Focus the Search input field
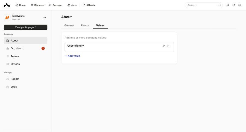This screenshot has height=132, width=246. pyautogui.click(x=202, y=5)
